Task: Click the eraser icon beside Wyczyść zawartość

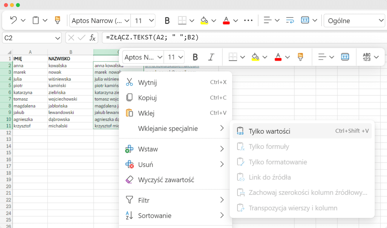Action: (129, 180)
